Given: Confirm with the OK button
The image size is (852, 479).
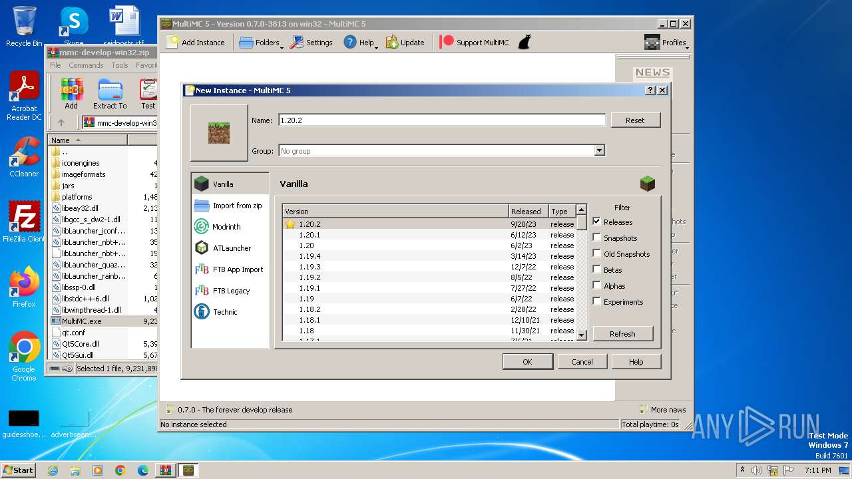Looking at the screenshot, I should click(527, 362).
